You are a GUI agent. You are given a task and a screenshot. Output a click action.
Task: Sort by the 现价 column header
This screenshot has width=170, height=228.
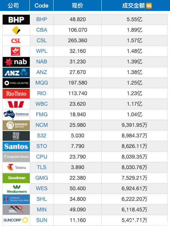coord(77,6)
